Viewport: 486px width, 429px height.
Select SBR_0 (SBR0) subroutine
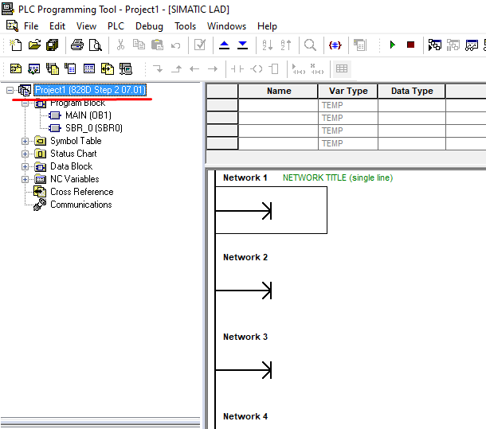click(93, 128)
